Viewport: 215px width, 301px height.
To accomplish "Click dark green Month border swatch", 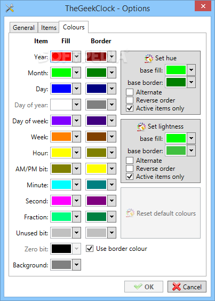I will (x=97, y=73).
